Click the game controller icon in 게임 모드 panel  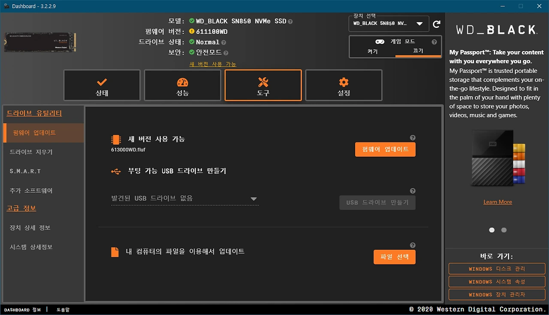click(379, 42)
